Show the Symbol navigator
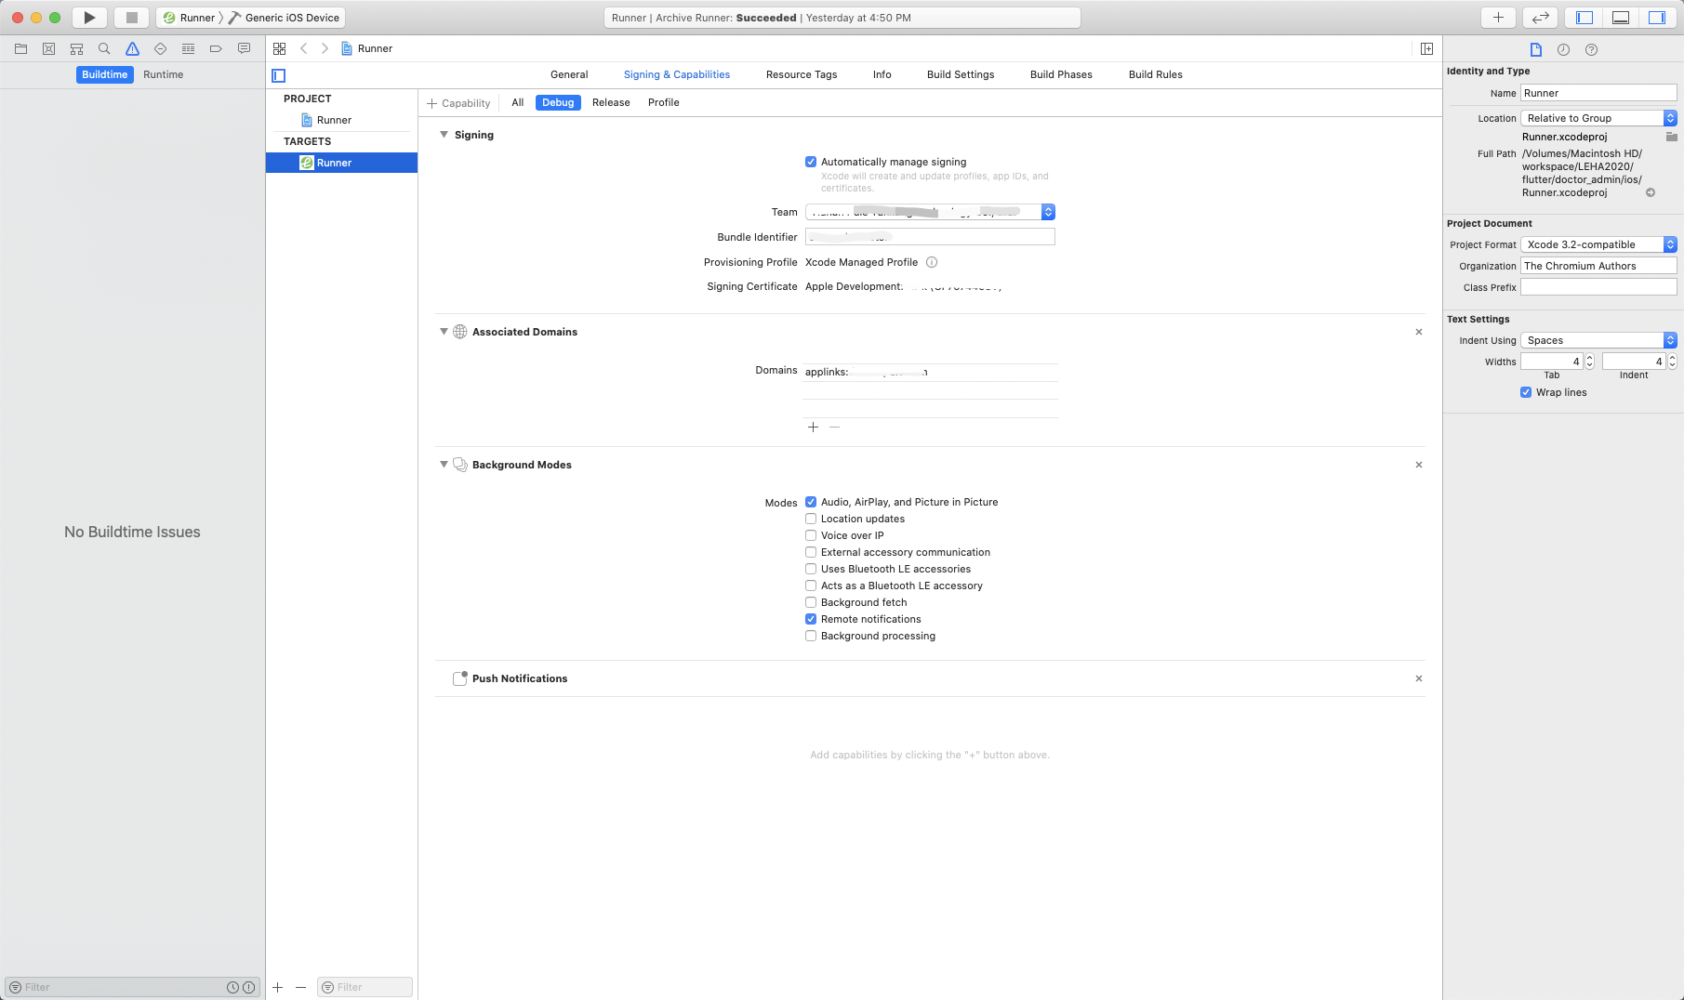 (x=76, y=48)
